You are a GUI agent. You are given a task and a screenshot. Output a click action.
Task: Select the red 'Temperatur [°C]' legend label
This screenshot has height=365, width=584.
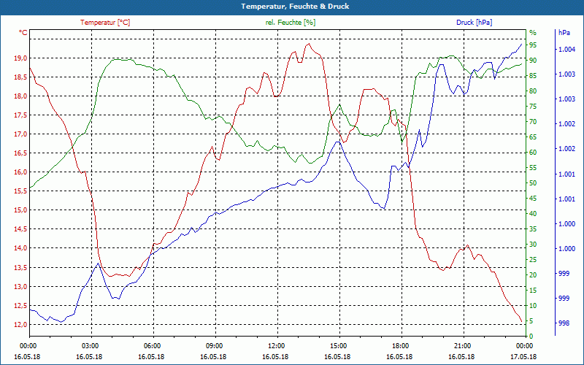(105, 23)
